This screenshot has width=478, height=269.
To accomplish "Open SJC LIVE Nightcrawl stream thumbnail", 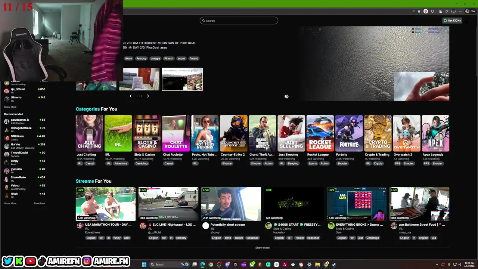I will (x=168, y=204).
